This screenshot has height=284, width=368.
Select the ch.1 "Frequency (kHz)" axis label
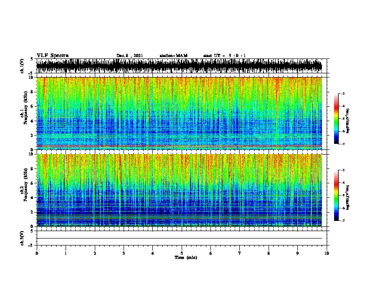(26, 108)
